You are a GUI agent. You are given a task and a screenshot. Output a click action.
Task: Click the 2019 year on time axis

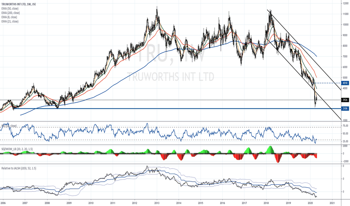coord(288,203)
